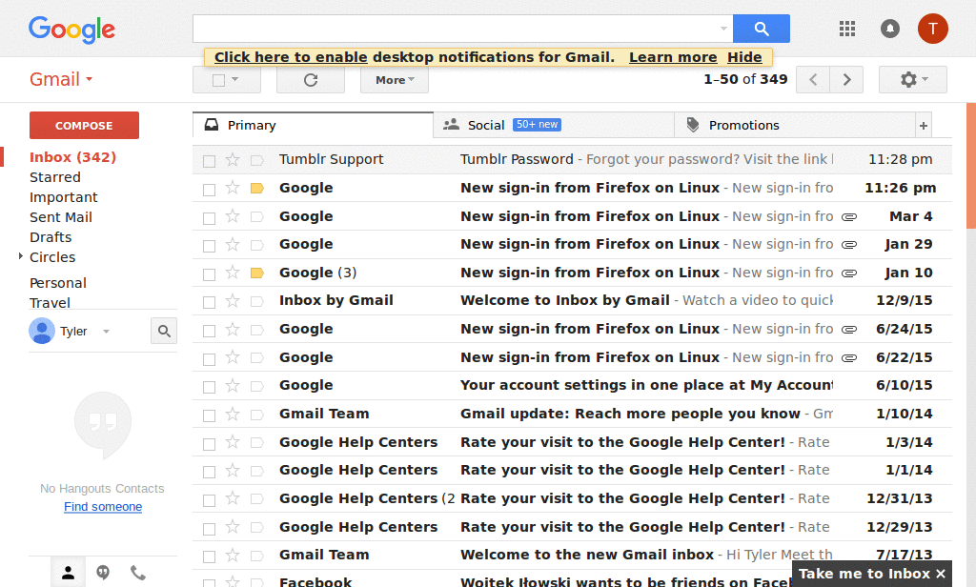Star the Gmail Team 1/10/14 email
The width and height of the screenshot is (976, 587).
click(x=233, y=414)
